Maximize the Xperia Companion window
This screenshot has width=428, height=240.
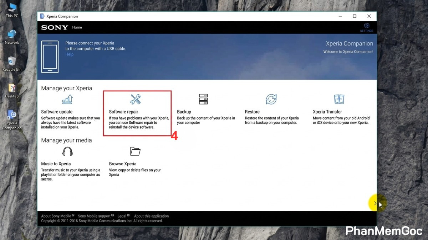point(355,16)
